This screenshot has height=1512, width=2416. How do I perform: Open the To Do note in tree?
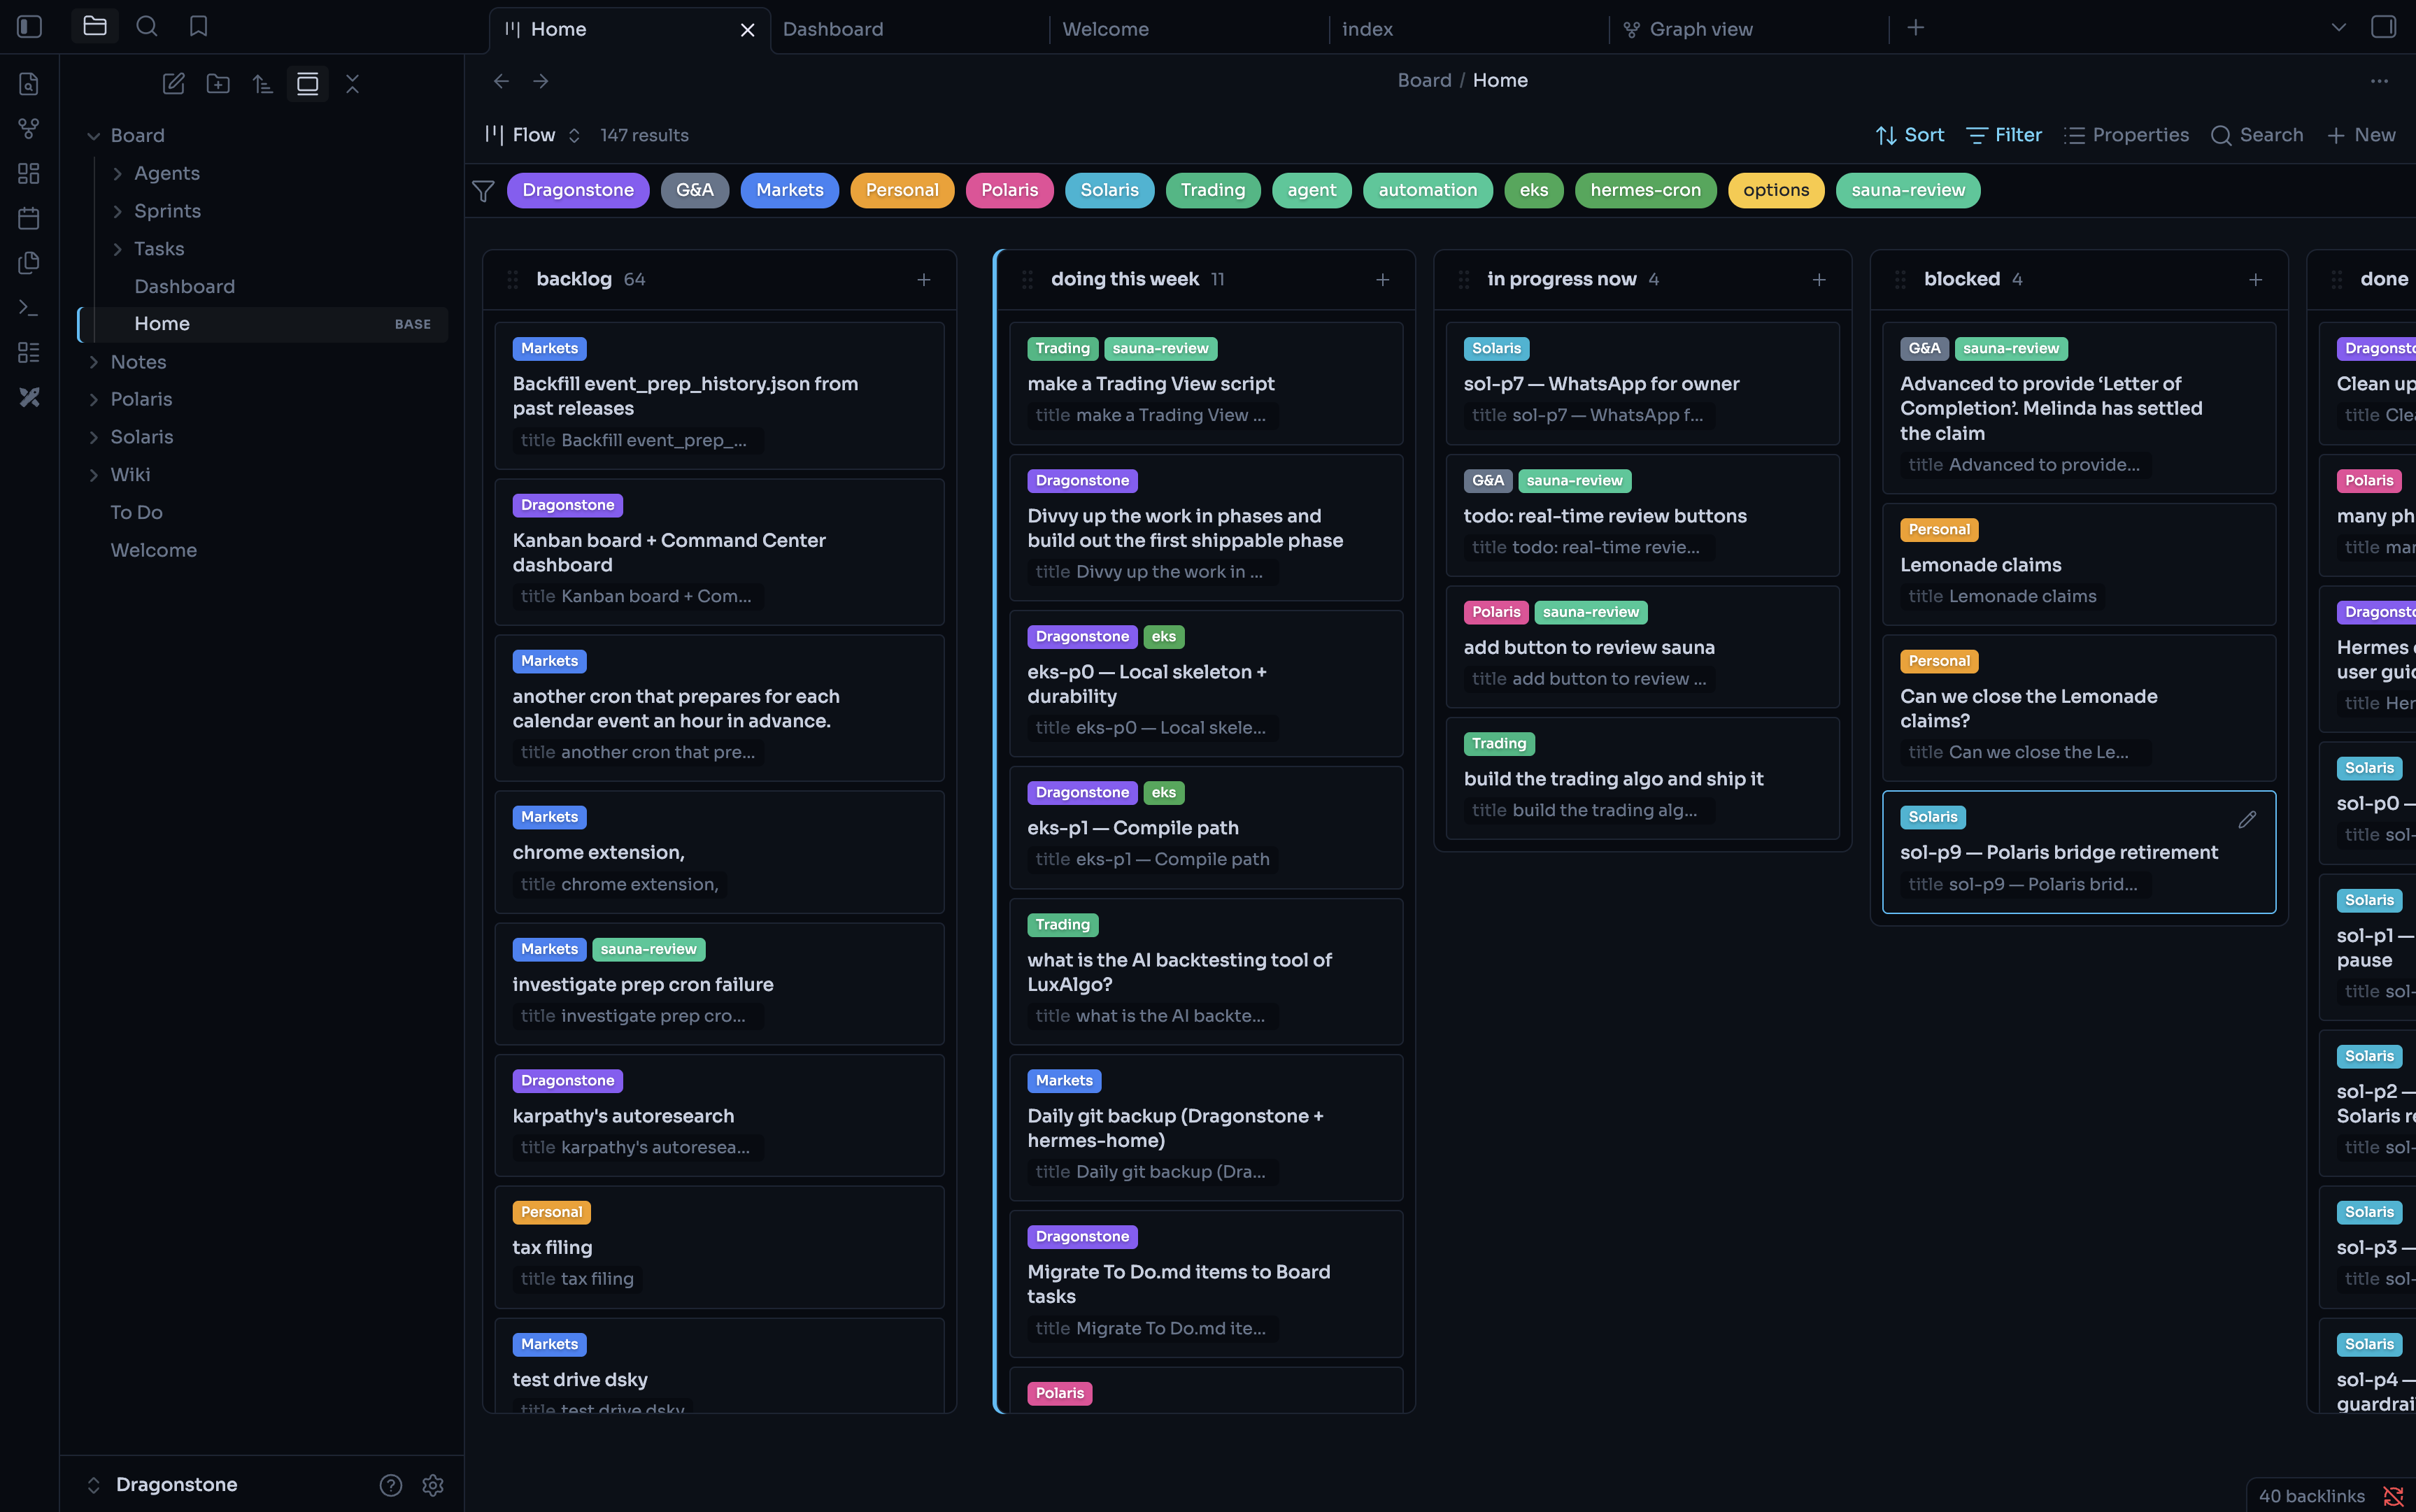136,513
